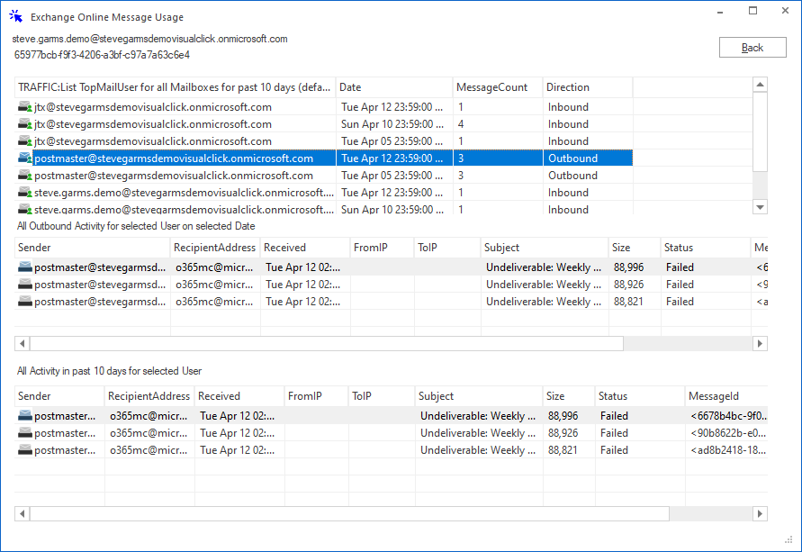Click the MessageCount column header
Image resolution: width=802 pixels, height=552 pixels.
click(495, 87)
